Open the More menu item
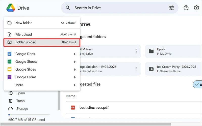 point(42,85)
